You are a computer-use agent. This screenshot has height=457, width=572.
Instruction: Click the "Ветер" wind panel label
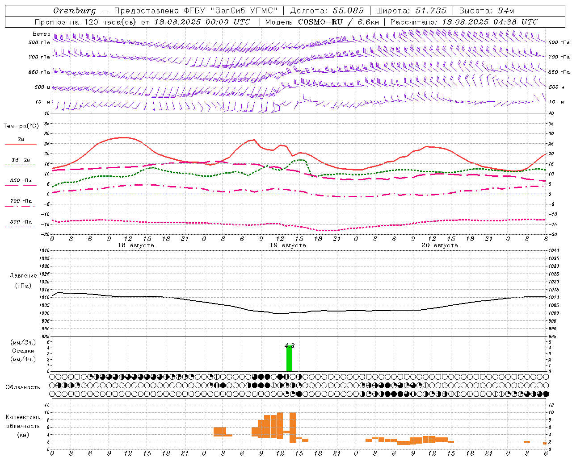(41, 34)
